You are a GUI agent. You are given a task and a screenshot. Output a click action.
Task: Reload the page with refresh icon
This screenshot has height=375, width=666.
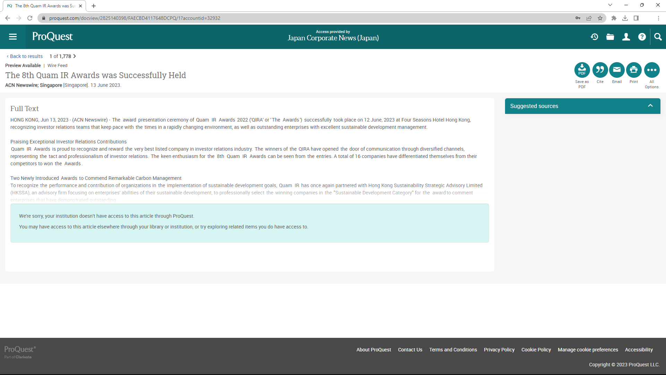[30, 18]
